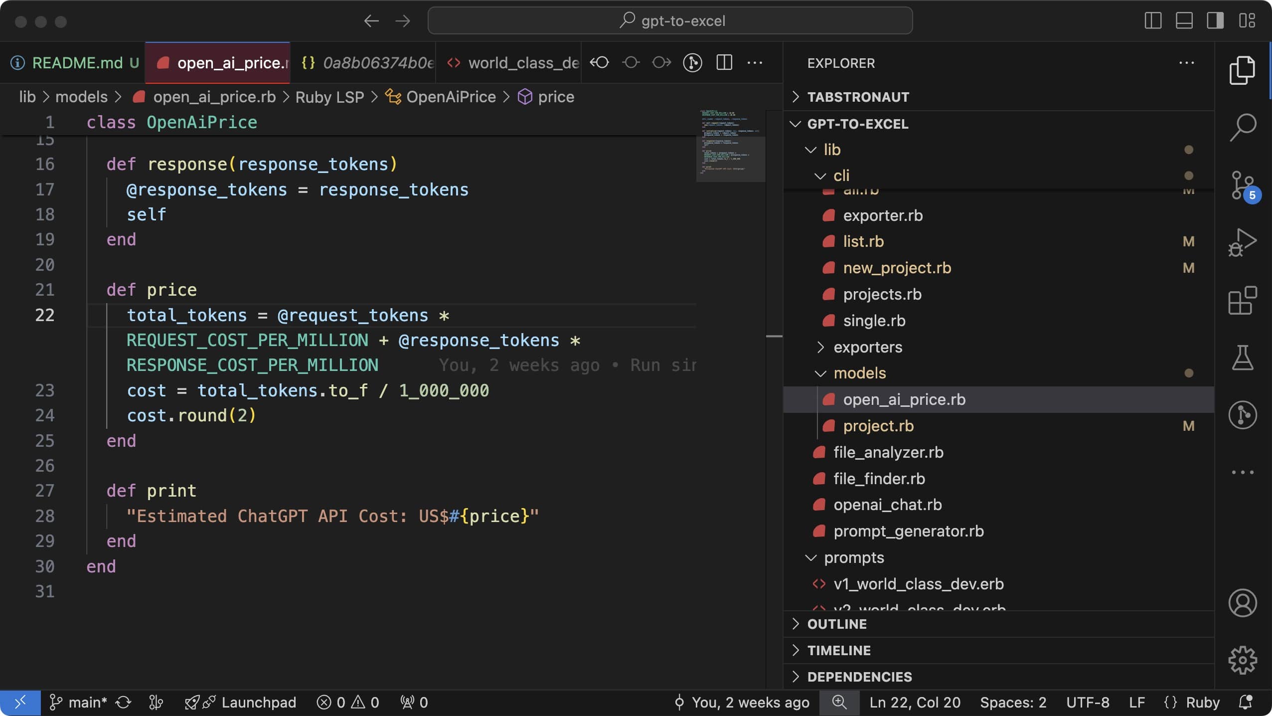Open the OUTLINE section panel

pos(835,624)
